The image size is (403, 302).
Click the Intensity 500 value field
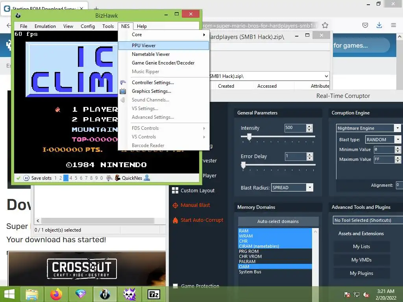pyautogui.click(x=296, y=128)
